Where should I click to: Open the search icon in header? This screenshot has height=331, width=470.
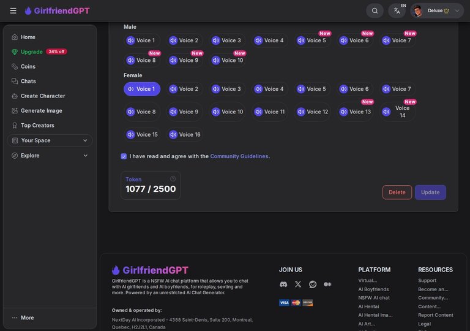(375, 11)
